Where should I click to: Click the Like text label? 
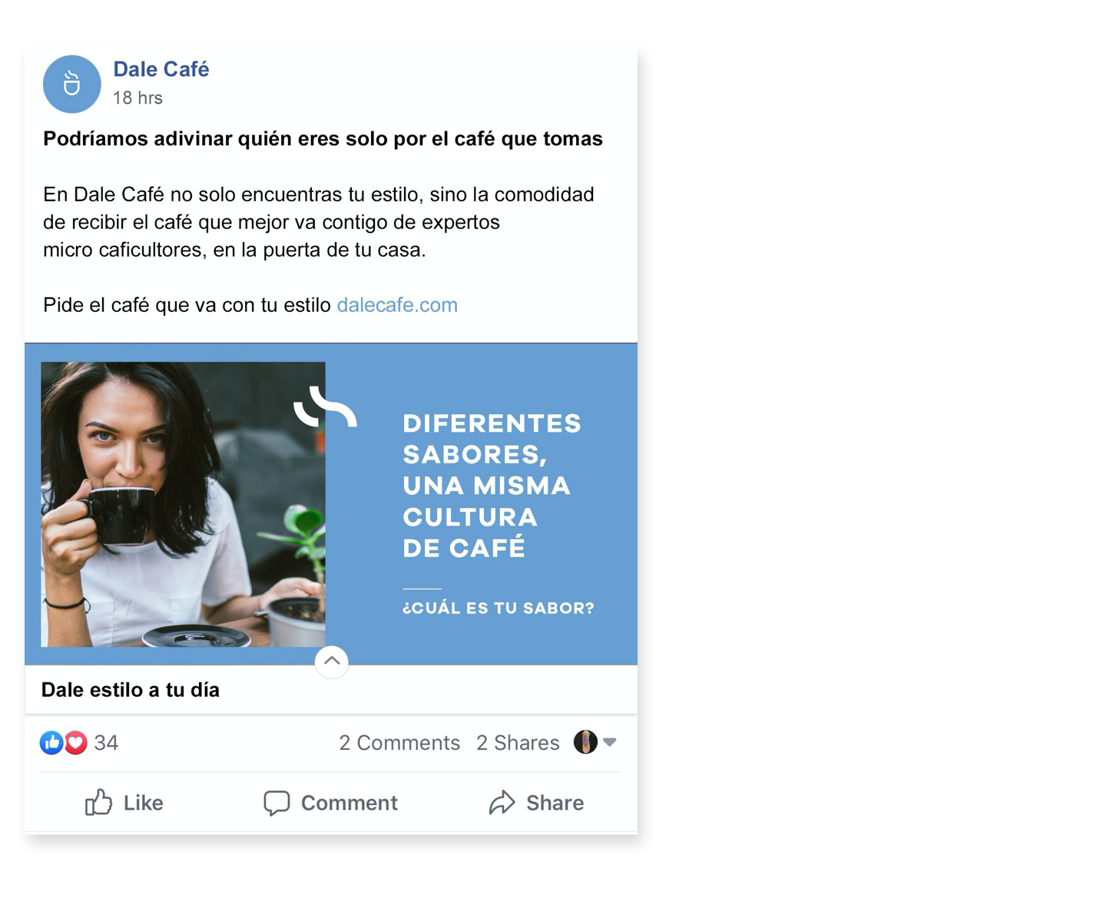coord(144,803)
